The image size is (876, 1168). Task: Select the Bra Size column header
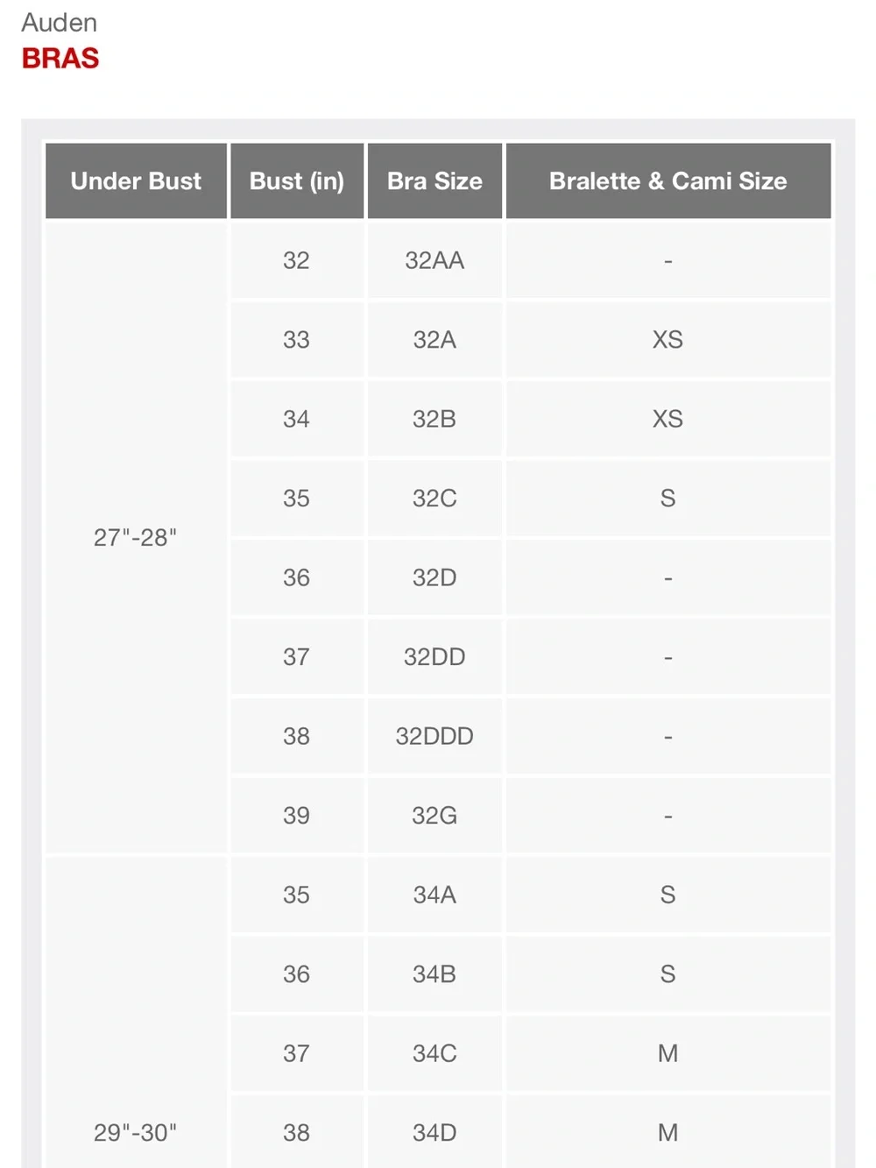[x=434, y=181]
